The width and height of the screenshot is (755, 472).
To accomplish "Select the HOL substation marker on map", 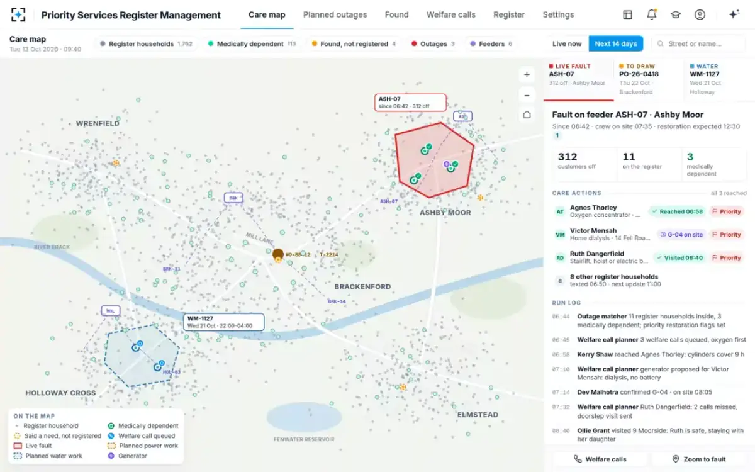I will [111, 311].
